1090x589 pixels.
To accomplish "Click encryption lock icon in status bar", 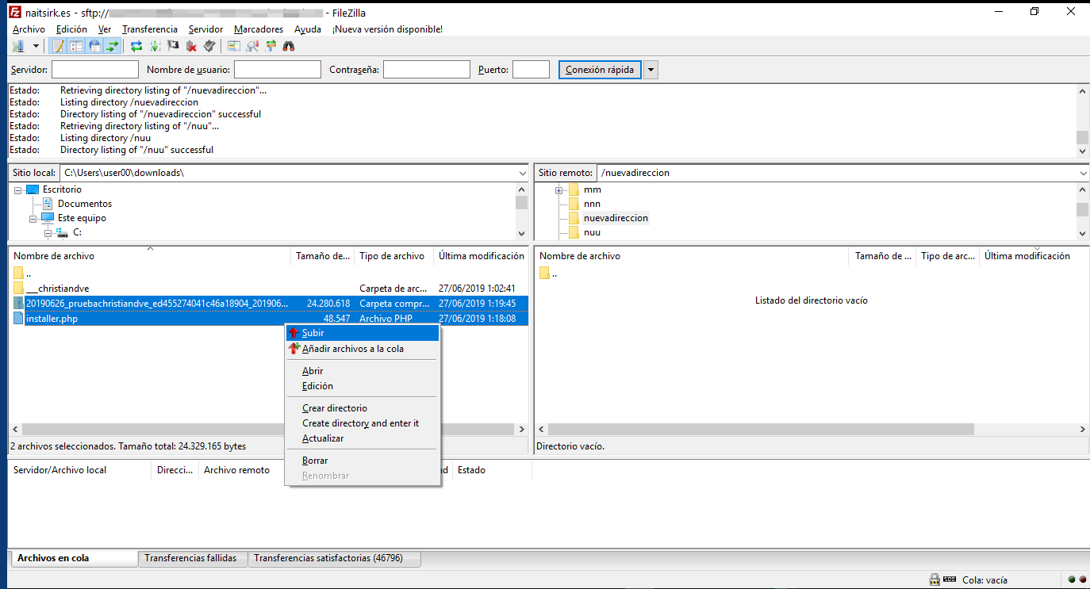I will click(x=935, y=579).
